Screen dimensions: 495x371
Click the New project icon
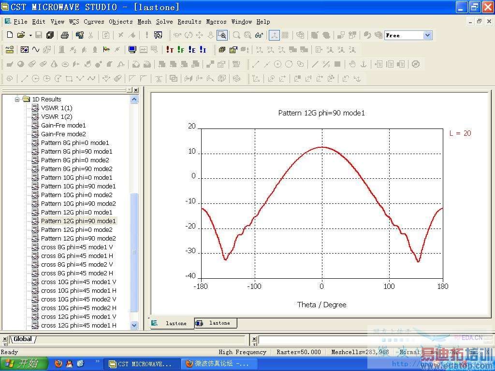click(x=10, y=35)
